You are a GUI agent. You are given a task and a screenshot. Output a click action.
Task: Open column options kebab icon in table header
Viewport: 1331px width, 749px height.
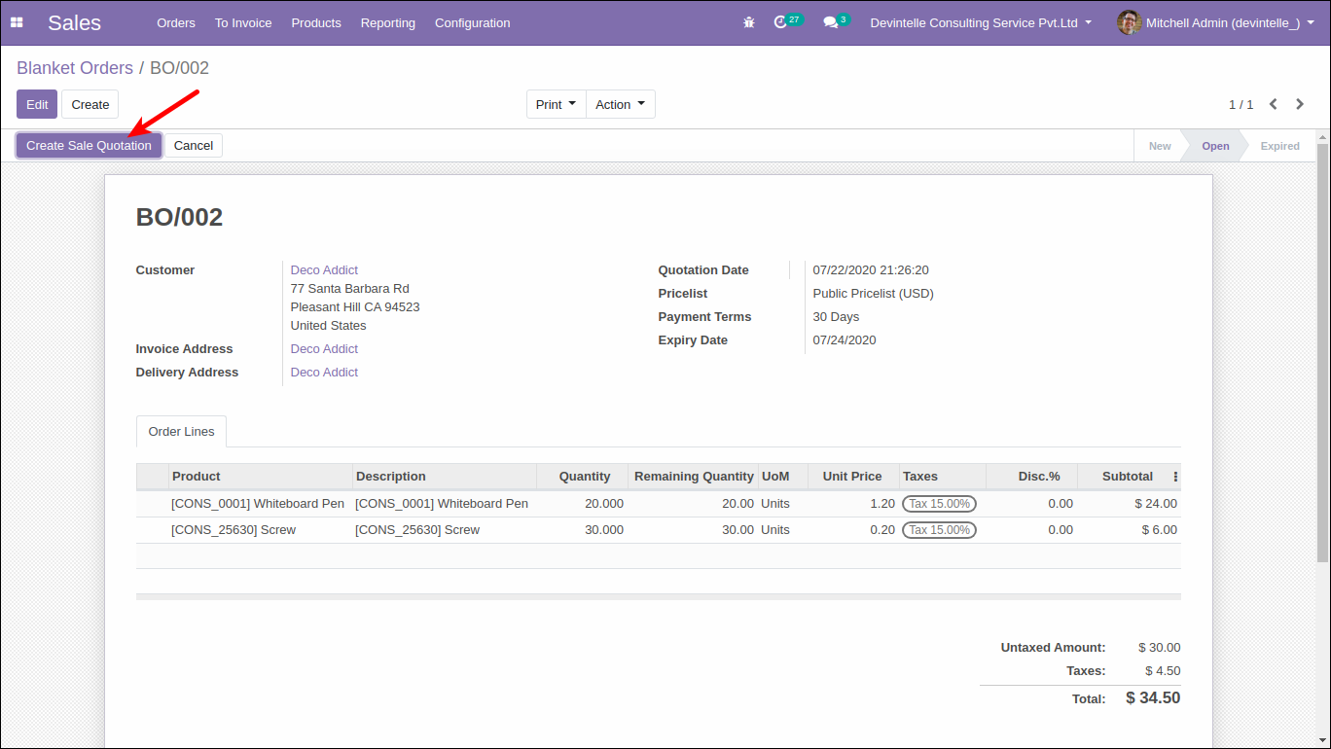pos(1175,477)
